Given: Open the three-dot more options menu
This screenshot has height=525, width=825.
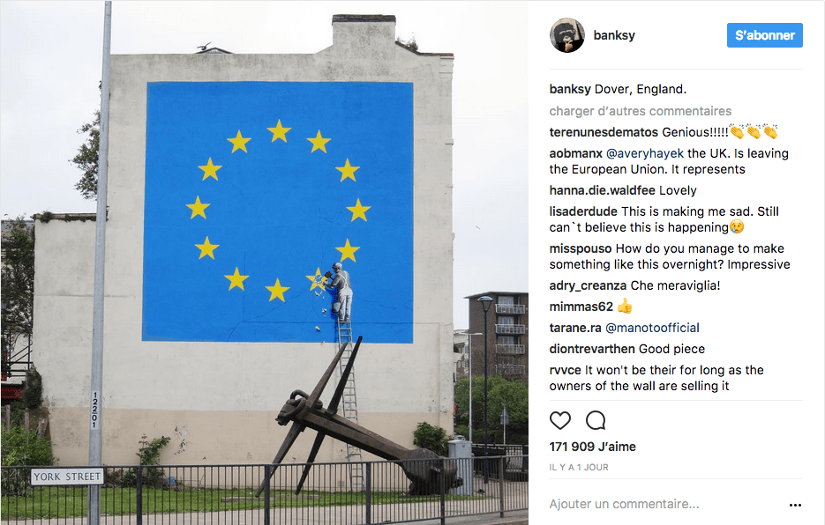Looking at the screenshot, I should tap(795, 505).
